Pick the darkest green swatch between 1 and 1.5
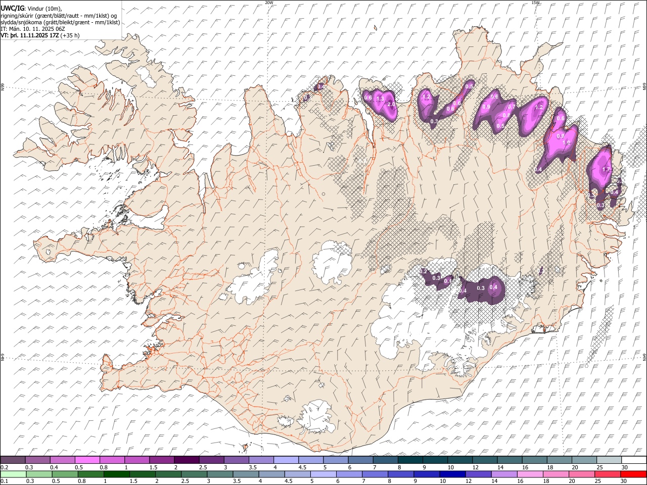This screenshot has height=485, width=647. tap(116, 474)
